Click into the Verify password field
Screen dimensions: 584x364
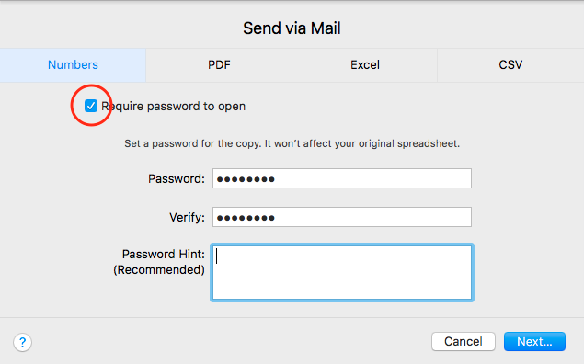[342, 217]
